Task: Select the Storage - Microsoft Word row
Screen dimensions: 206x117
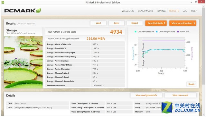Action: click(85, 73)
